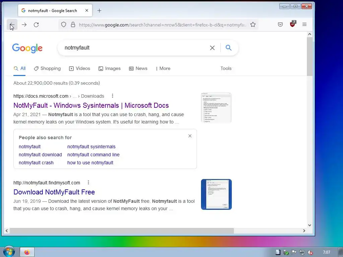Open NotMyFault - Windows Sysinternals result
The height and width of the screenshot is (257, 343).
(91, 105)
